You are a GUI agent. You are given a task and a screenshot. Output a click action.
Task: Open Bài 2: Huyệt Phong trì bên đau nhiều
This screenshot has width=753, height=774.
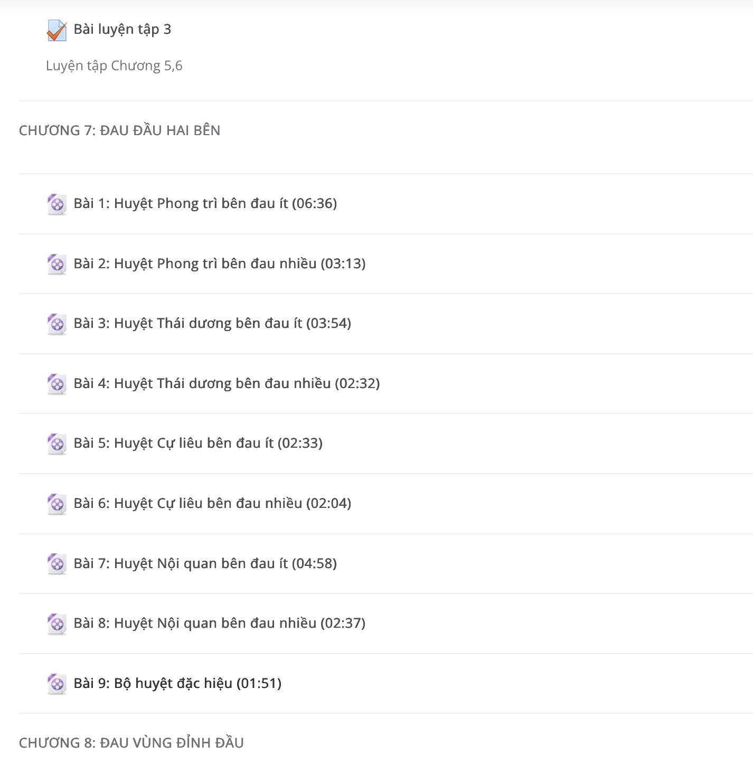(x=220, y=263)
